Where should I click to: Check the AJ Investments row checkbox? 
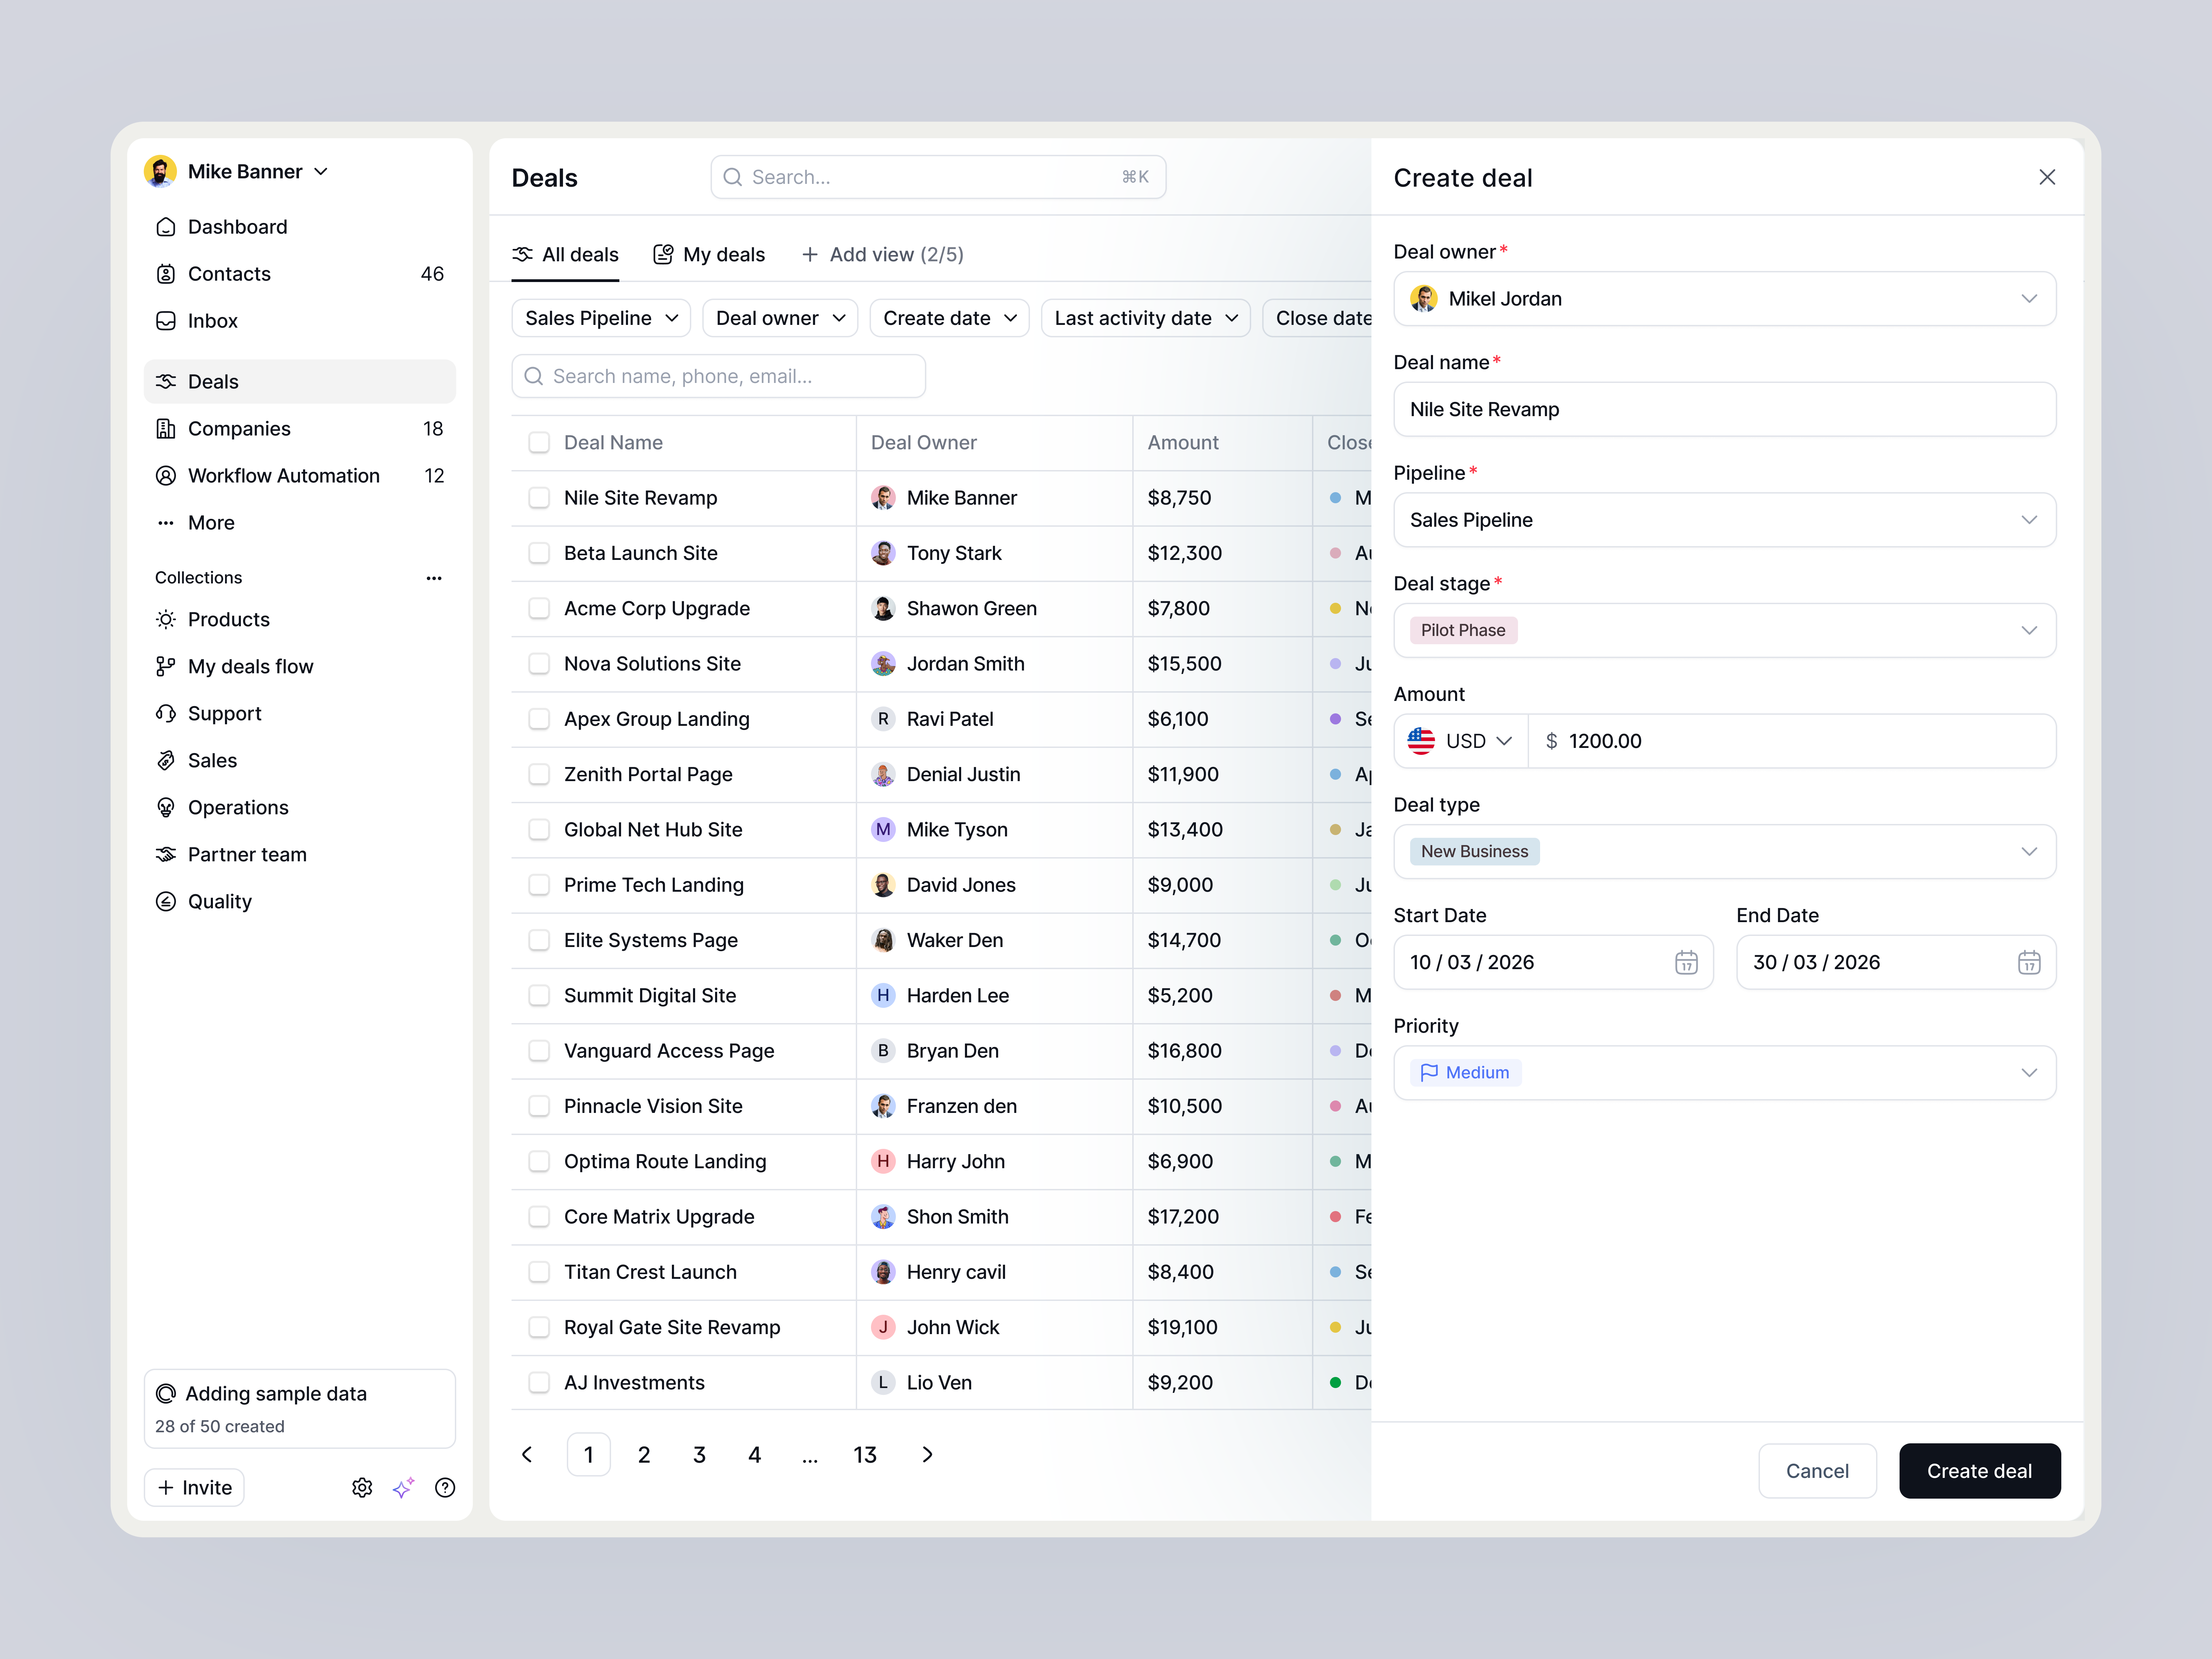coord(539,1383)
